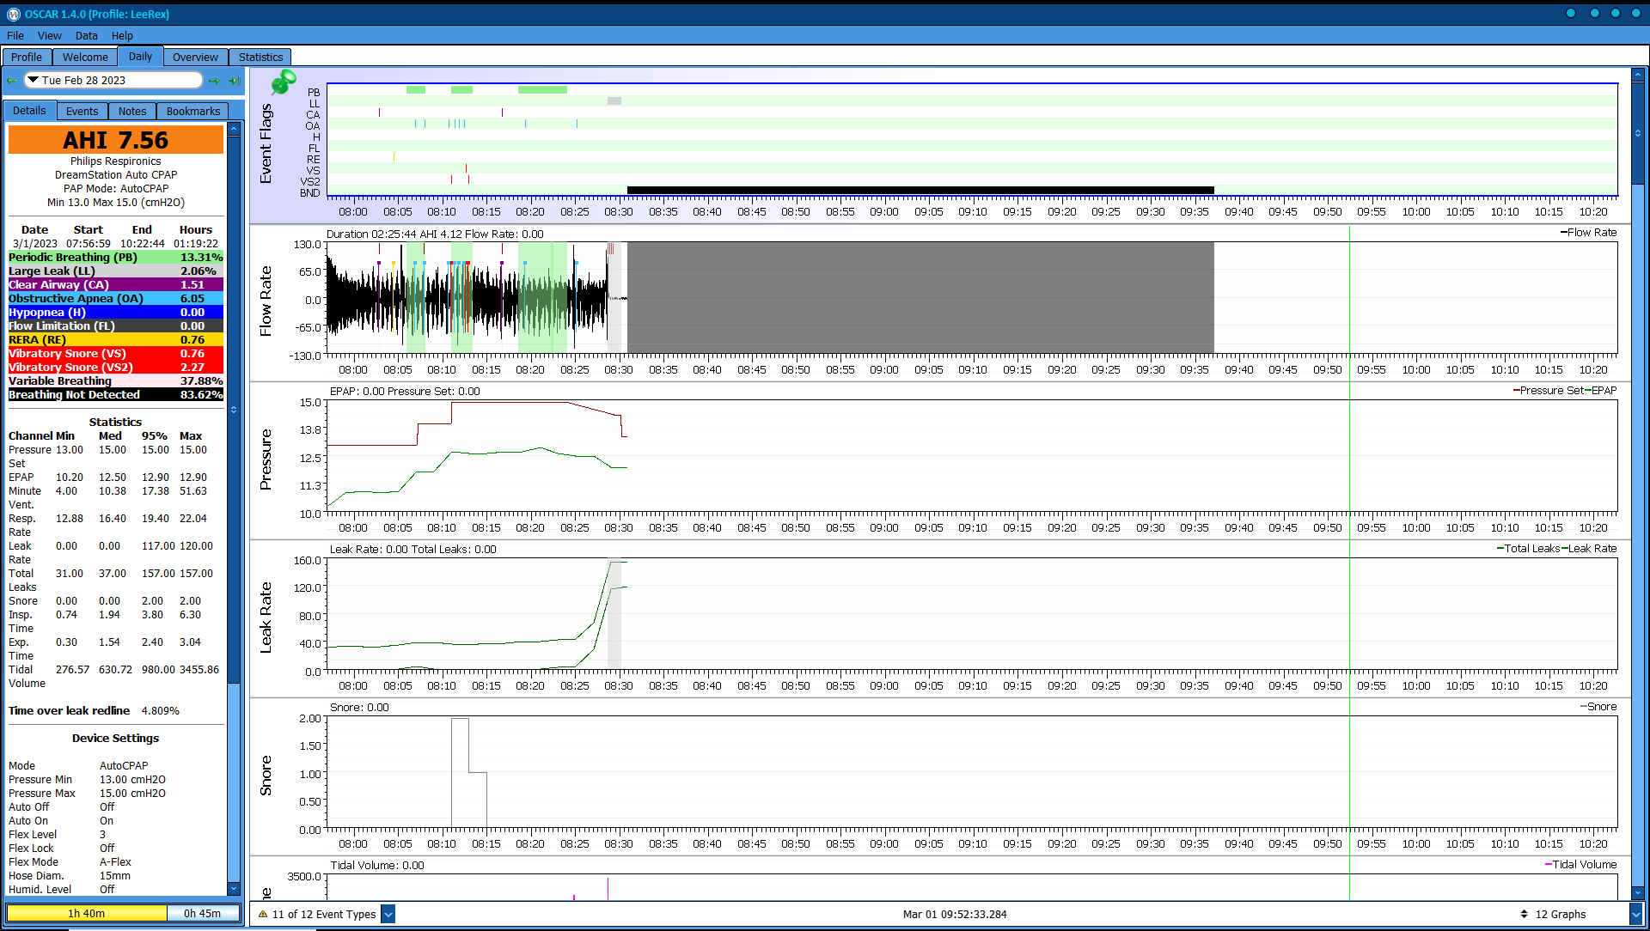Viewport: 1650px width, 931px height.
Task: Click the Breathing Not Detected row
Action: pyautogui.click(x=116, y=394)
